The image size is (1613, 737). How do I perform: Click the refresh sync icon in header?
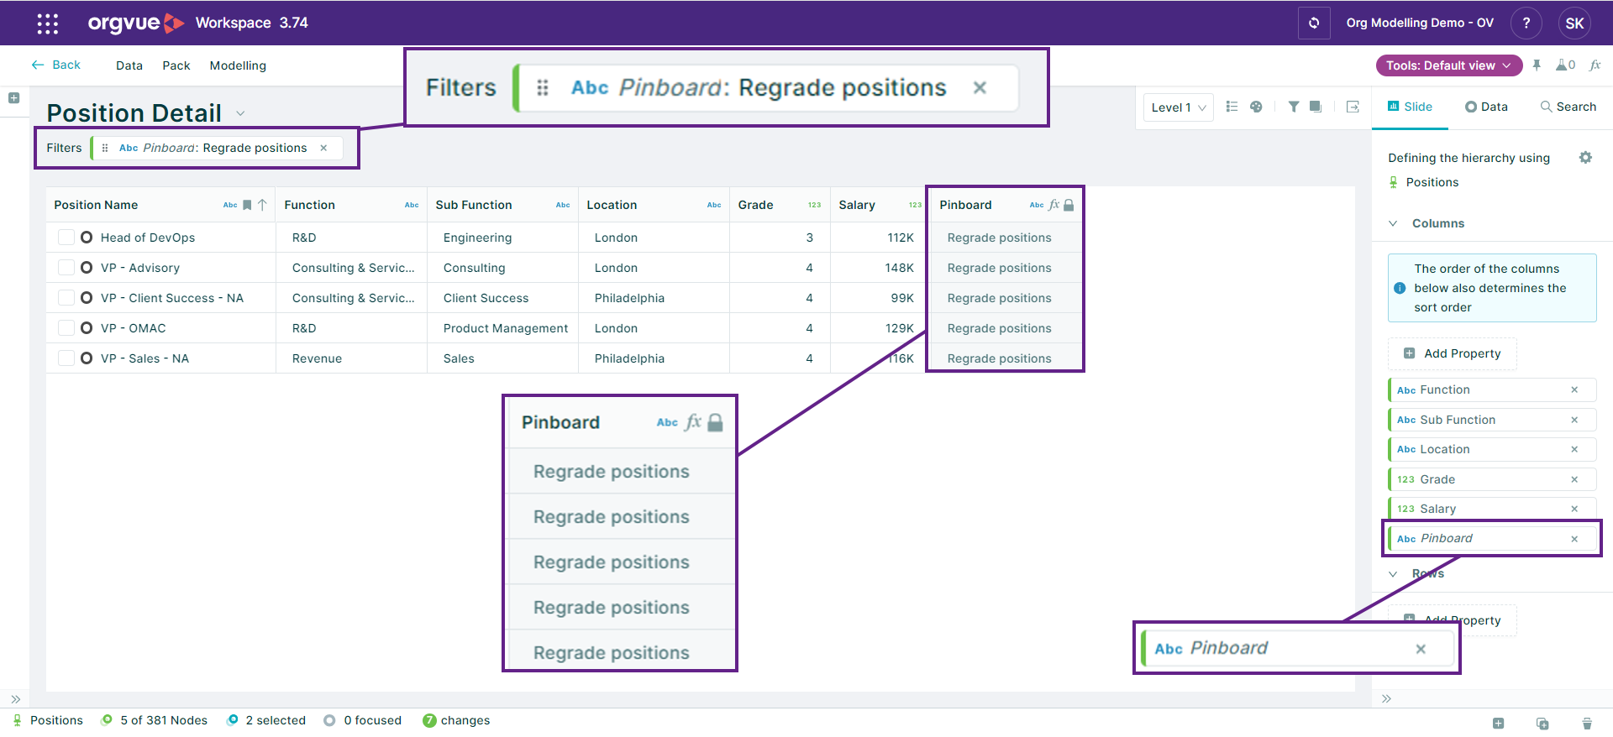pyautogui.click(x=1314, y=23)
